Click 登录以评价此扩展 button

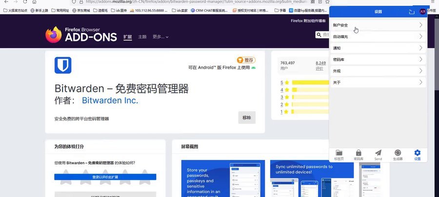(105, 177)
